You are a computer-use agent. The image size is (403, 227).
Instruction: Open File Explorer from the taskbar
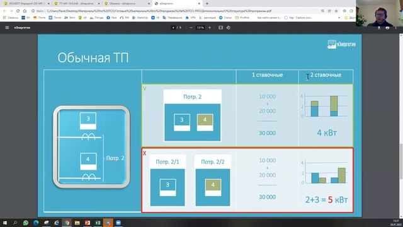tap(77, 223)
